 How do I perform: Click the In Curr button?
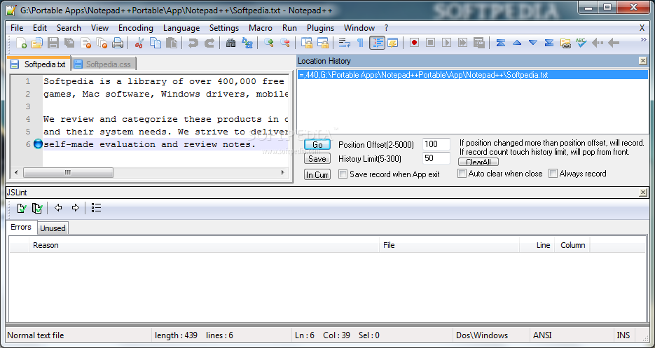point(317,174)
